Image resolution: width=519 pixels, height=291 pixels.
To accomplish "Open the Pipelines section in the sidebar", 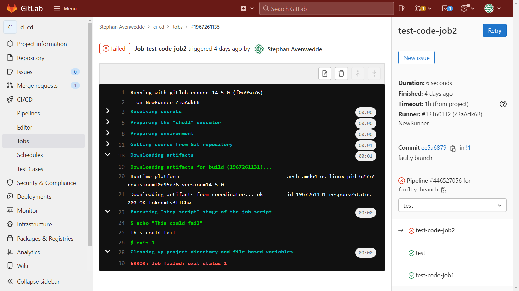I will pos(28,113).
